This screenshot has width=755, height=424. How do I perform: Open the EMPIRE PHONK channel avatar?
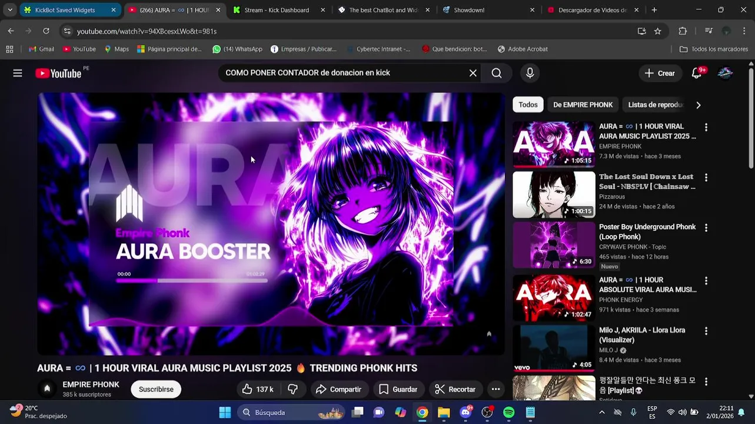click(x=47, y=389)
